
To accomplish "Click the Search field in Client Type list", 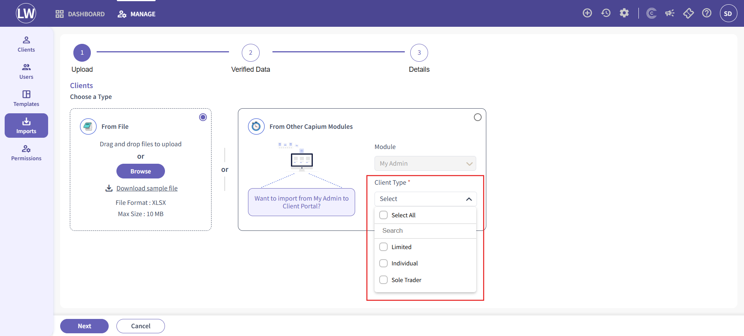I will pos(425,230).
